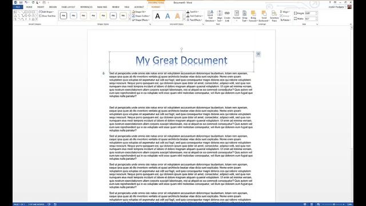Apply the black WordArt style A
The height and width of the screenshot is (206, 366).
coord(158,16)
